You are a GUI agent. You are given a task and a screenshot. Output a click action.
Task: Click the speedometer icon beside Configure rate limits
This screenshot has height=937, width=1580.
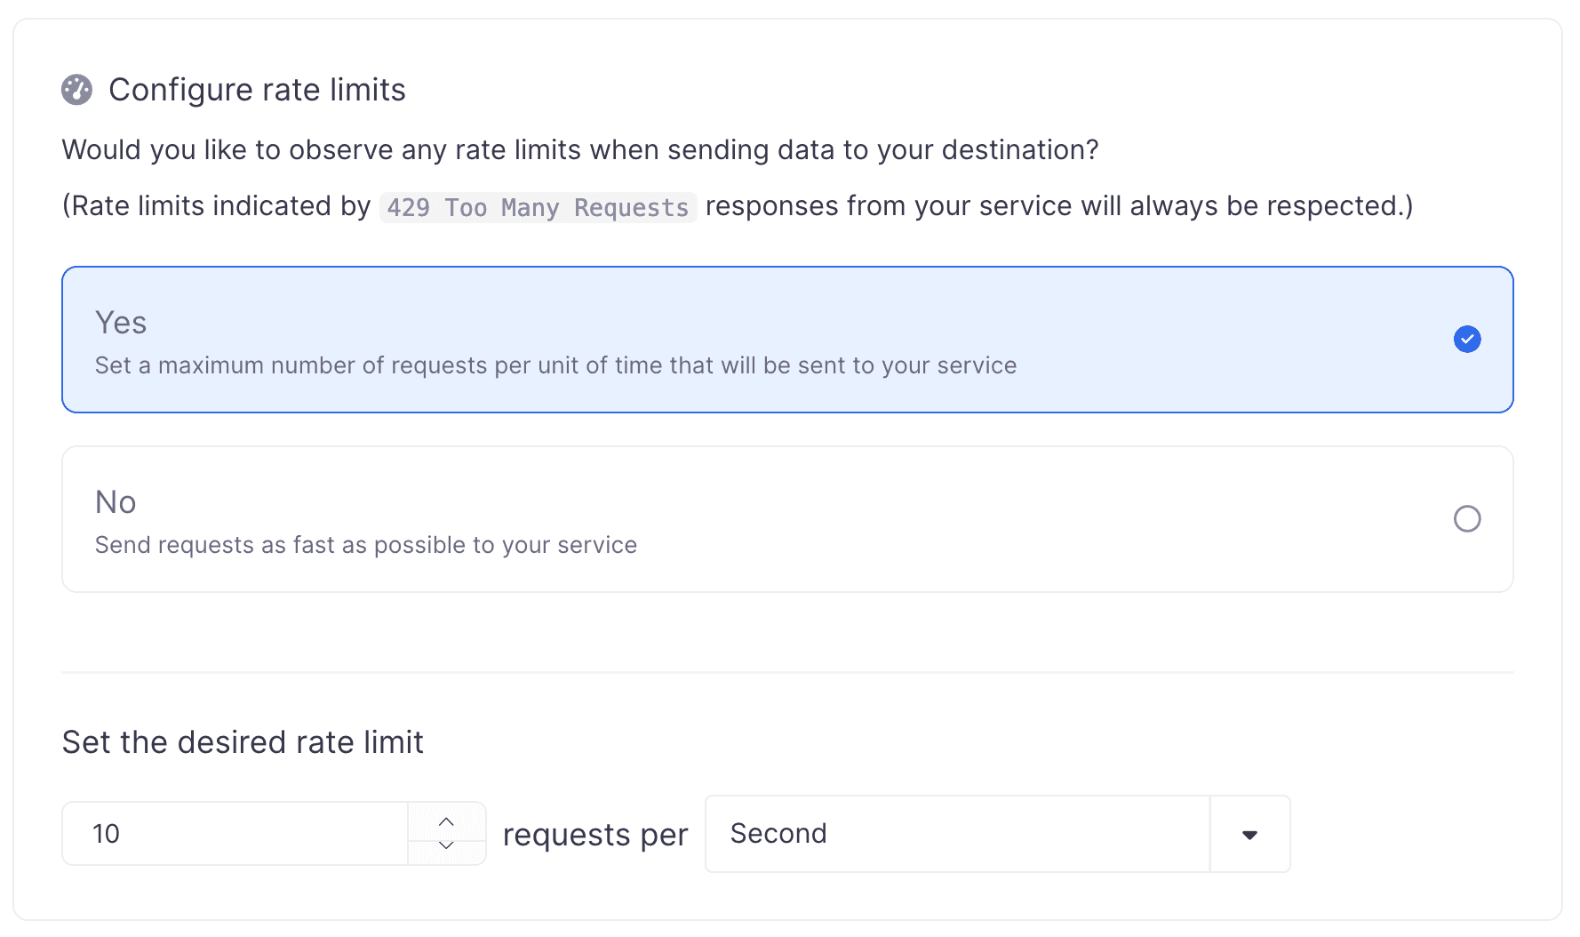point(76,89)
